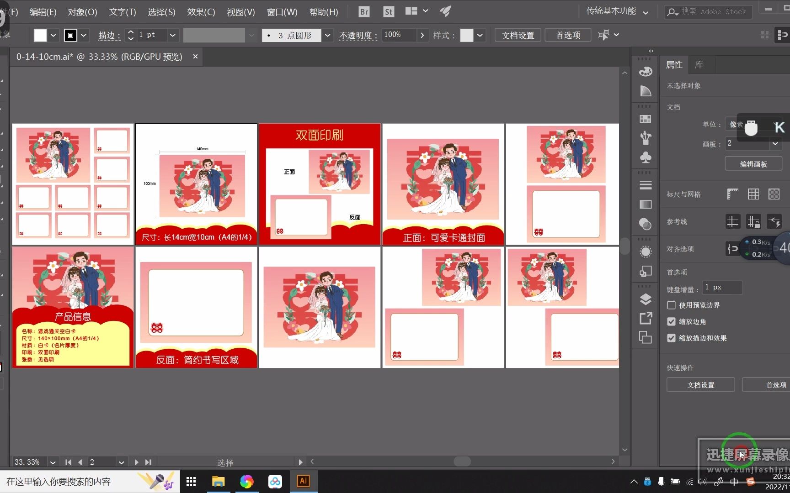Screen dimensions: 790x493
Task: Toggle show guides in 参考线 row
Action: (733, 221)
